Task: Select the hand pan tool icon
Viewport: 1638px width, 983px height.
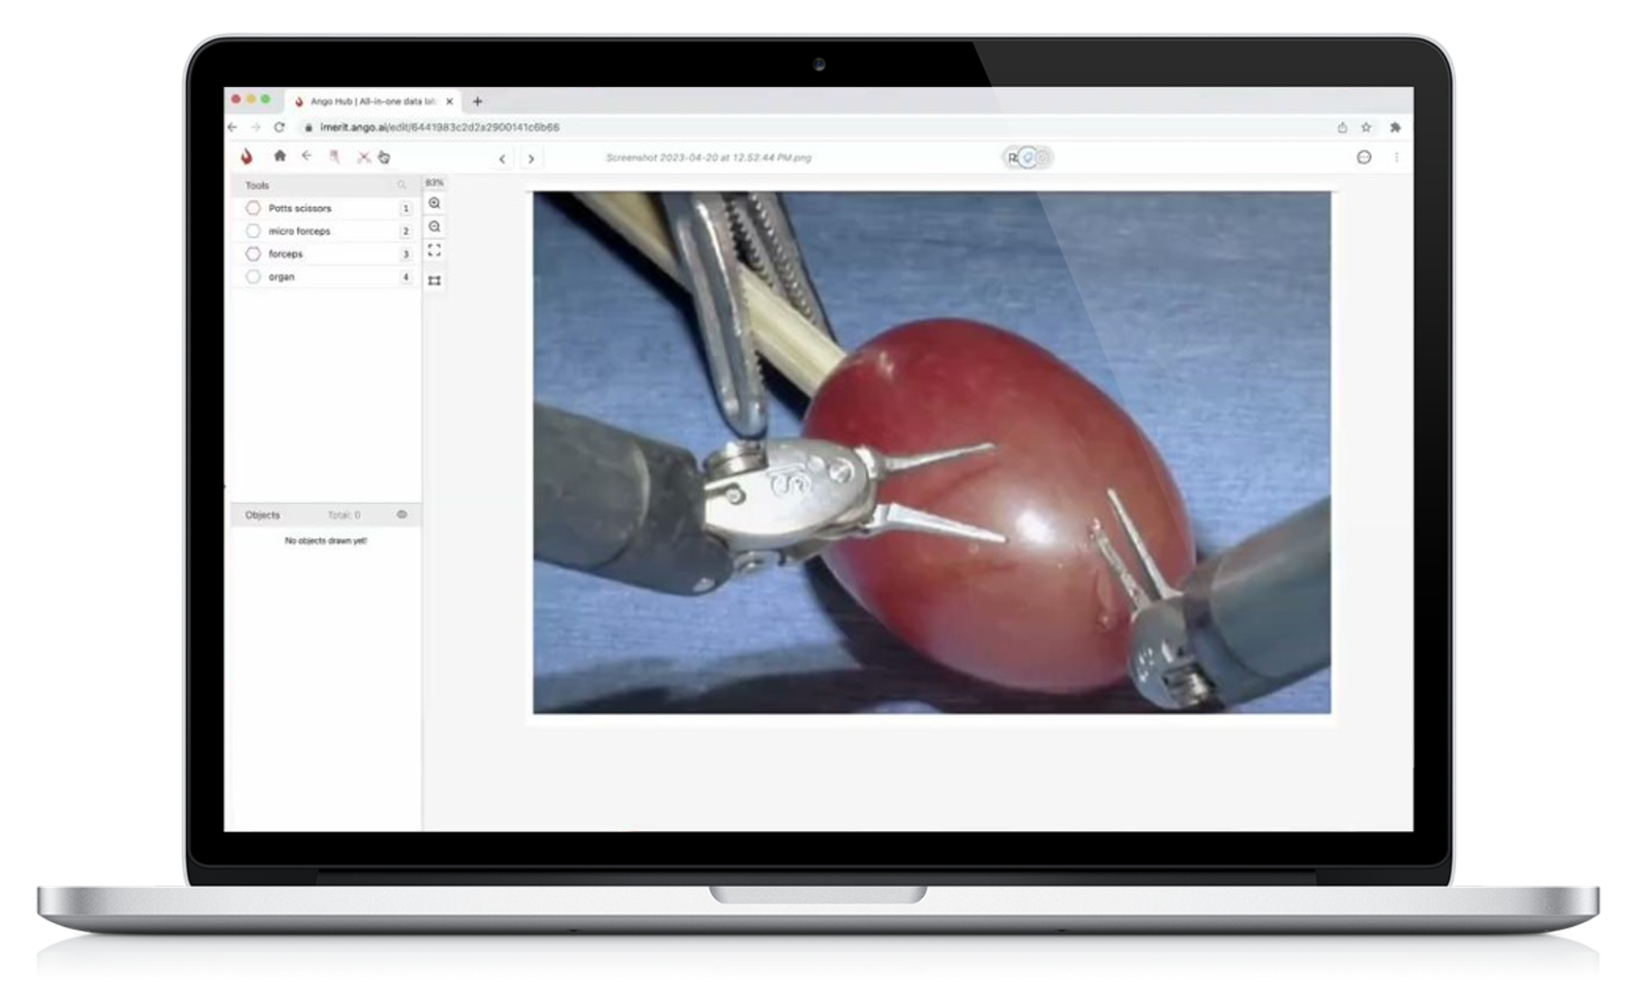Action: pyautogui.click(x=384, y=157)
